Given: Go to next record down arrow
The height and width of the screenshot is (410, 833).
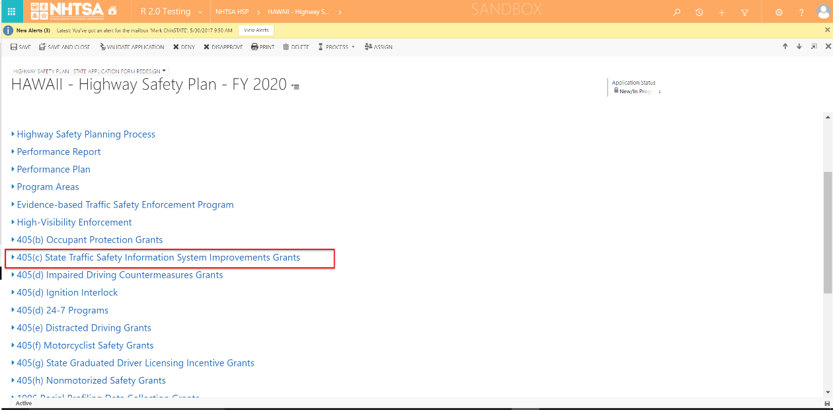Looking at the screenshot, I should (x=799, y=46).
